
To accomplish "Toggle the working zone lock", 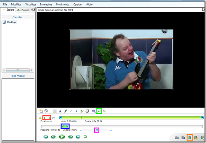I will [x=40, y=118].
